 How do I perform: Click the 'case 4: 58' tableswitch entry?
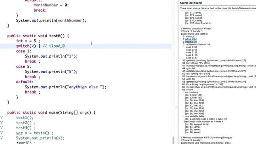coord(192,55)
